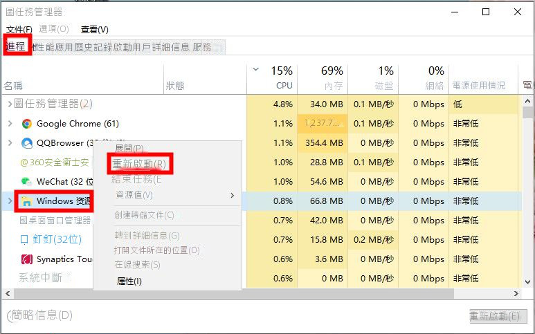Click the QQBrowser process icon

coord(26,143)
